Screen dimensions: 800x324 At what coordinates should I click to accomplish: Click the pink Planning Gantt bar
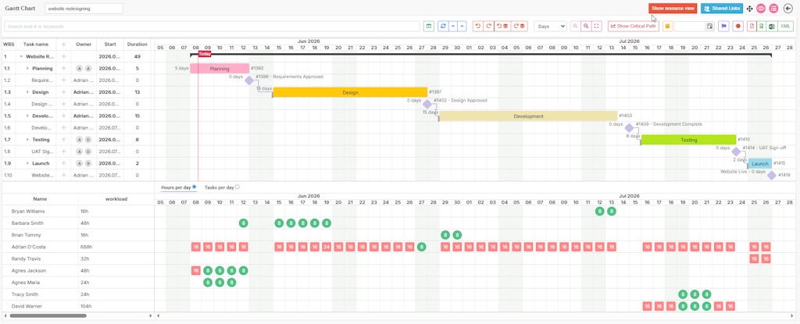(x=220, y=69)
